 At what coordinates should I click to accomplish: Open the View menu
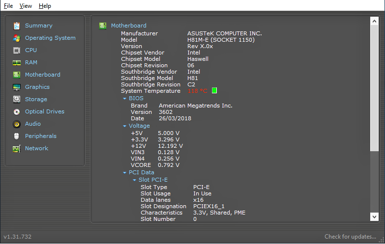click(26, 5)
